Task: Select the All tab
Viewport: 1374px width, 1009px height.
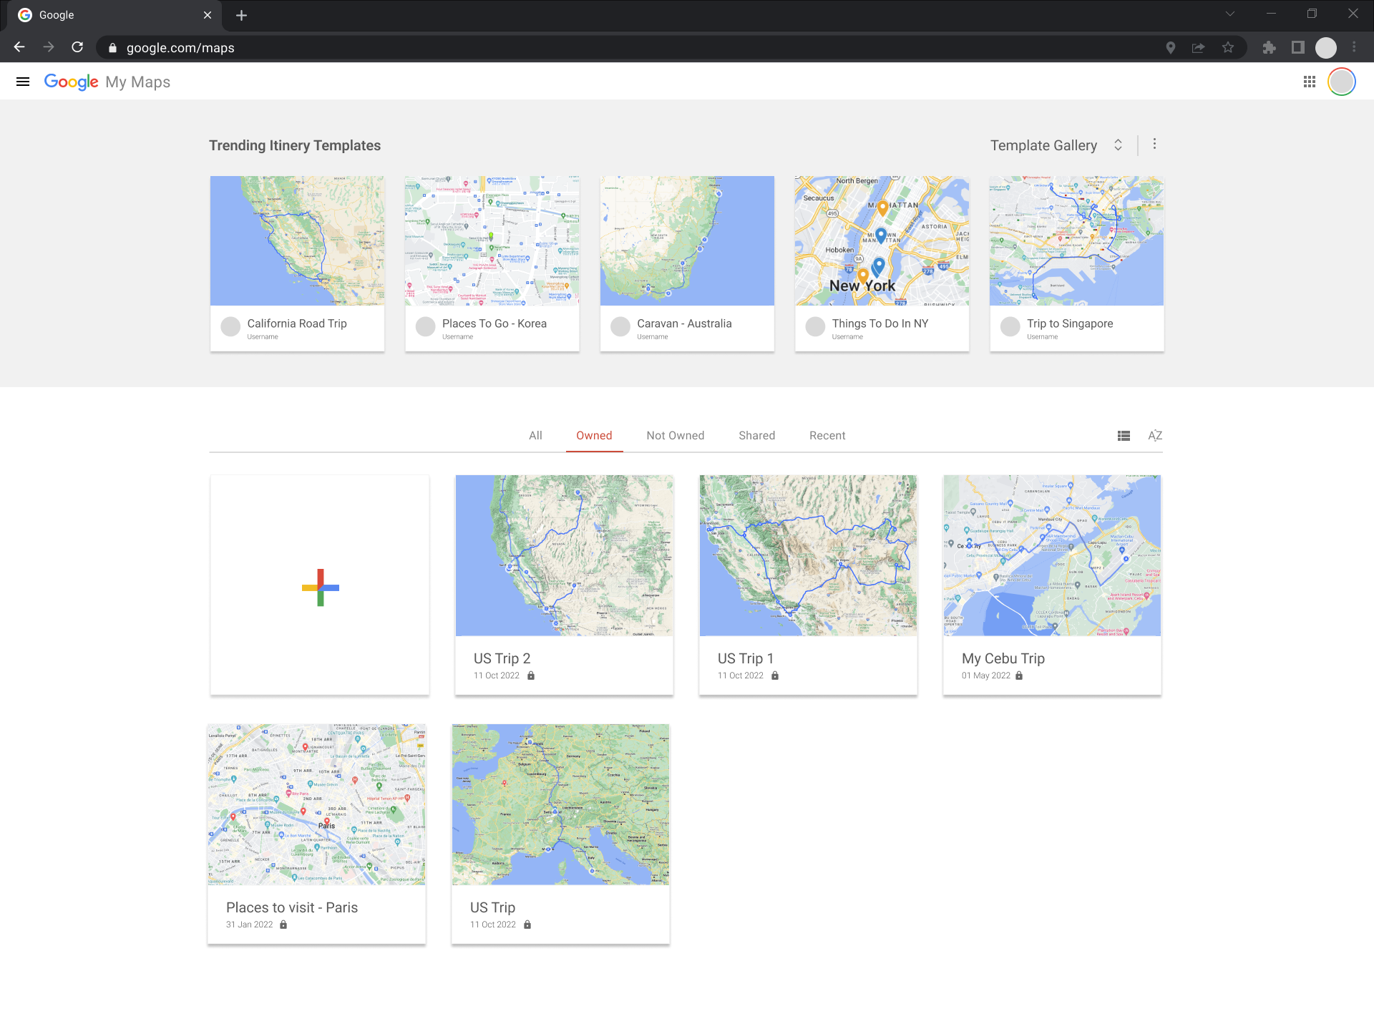Action: 535,436
